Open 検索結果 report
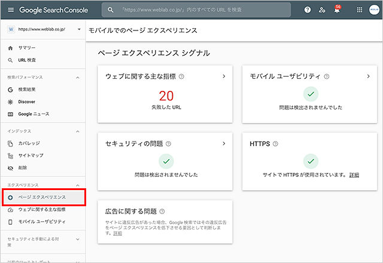Viewport: 383px width, 263px height. (27, 90)
